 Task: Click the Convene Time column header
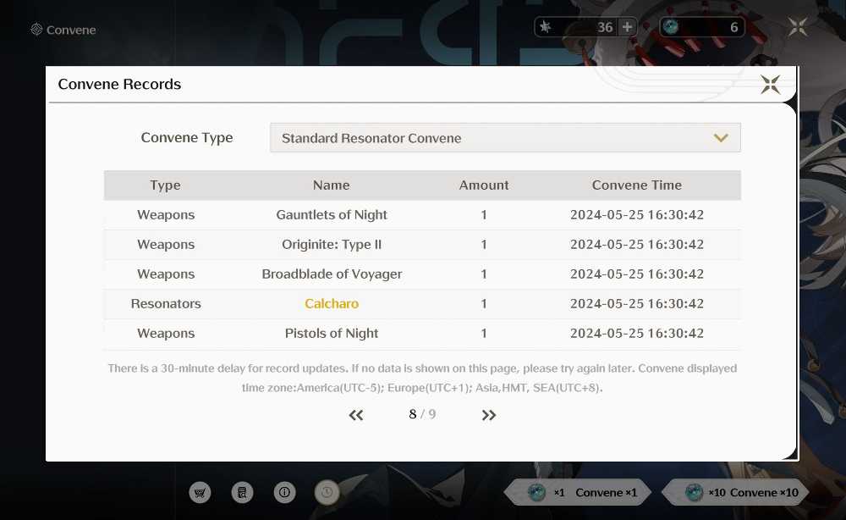(x=637, y=185)
